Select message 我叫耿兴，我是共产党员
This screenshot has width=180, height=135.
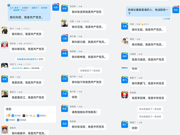27,34
